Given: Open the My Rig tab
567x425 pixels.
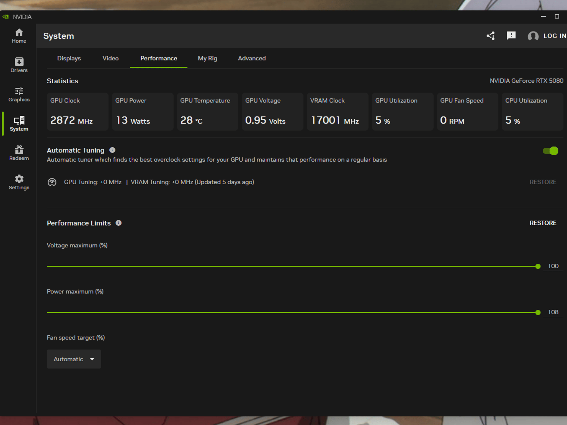Looking at the screenshot, I should pos(207,58).
